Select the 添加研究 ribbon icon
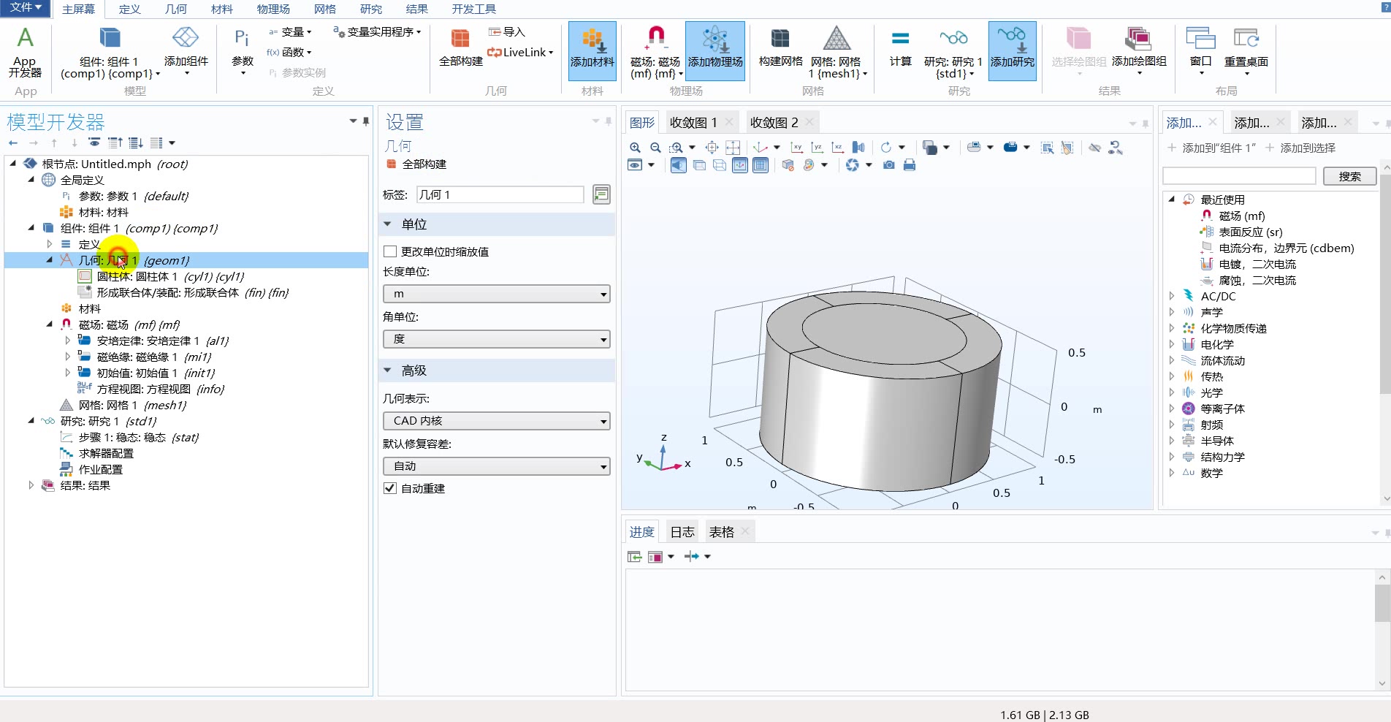1391x722 pixels. click(x=1012, y=50)
